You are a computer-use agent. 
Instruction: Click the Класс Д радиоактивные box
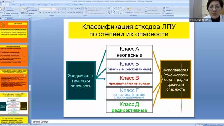coord(129,107)
